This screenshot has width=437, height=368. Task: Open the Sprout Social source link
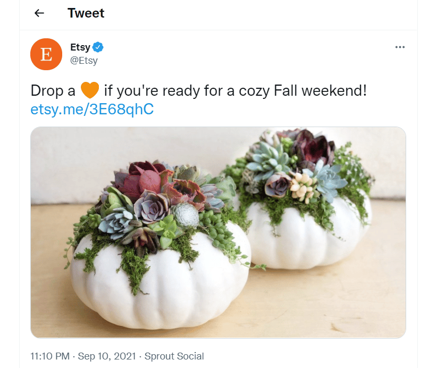click(174, 356)
